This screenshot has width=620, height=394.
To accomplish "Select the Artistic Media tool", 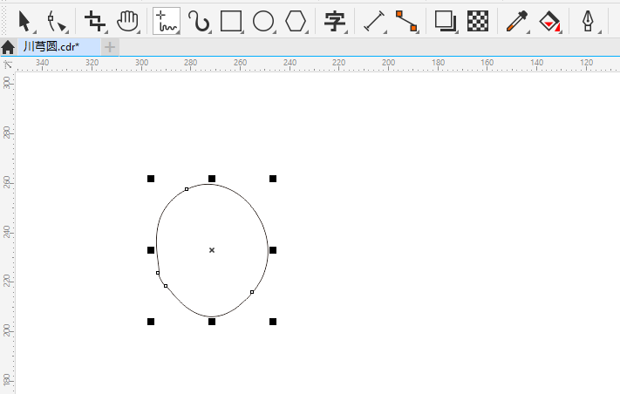I will (199, 21).
